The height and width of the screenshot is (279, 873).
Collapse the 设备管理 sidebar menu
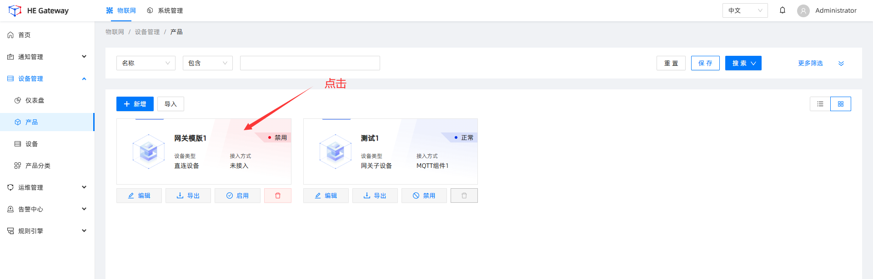point(47,78)
